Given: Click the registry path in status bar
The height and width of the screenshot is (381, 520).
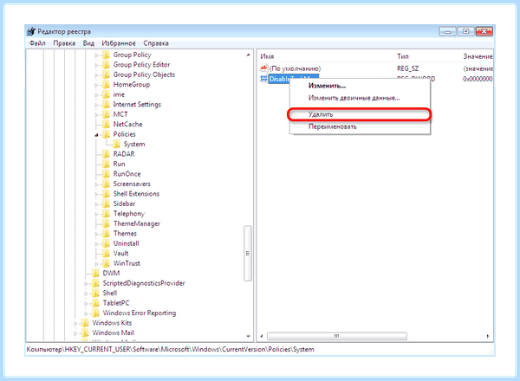Looking at the screenshot, I should click(x=170, y=350).
